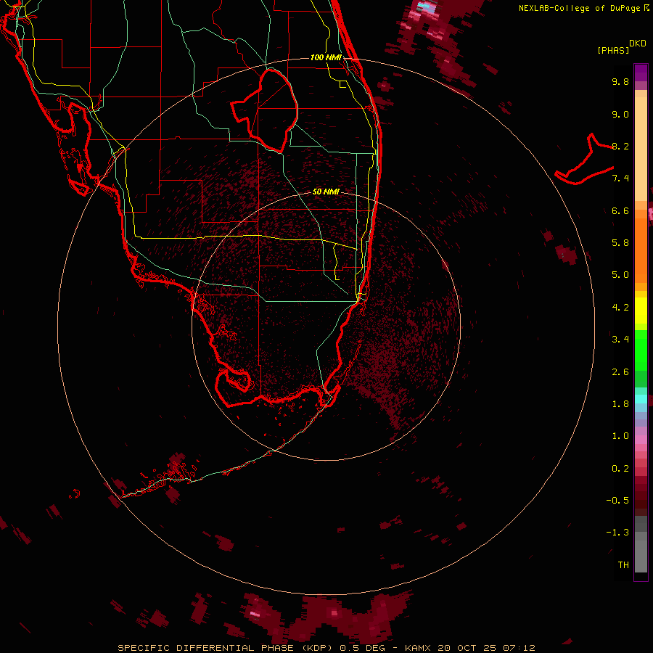Click the 9.8 value on color scale
The height and width of the screenshot is (653, 653).
coord(620,81)
